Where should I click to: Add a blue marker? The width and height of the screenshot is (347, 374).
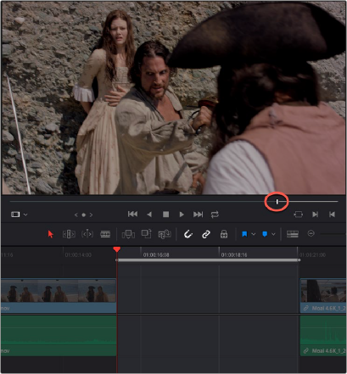tap(265, 234)
